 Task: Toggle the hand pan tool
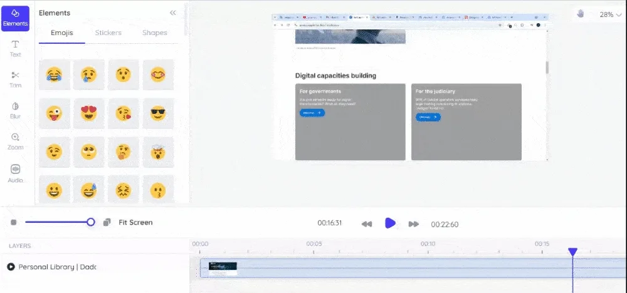(x=581, y=14)
